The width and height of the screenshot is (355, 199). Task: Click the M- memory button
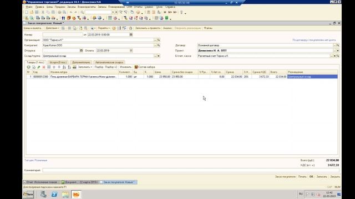pyautogui.click(x=175, y=12)
